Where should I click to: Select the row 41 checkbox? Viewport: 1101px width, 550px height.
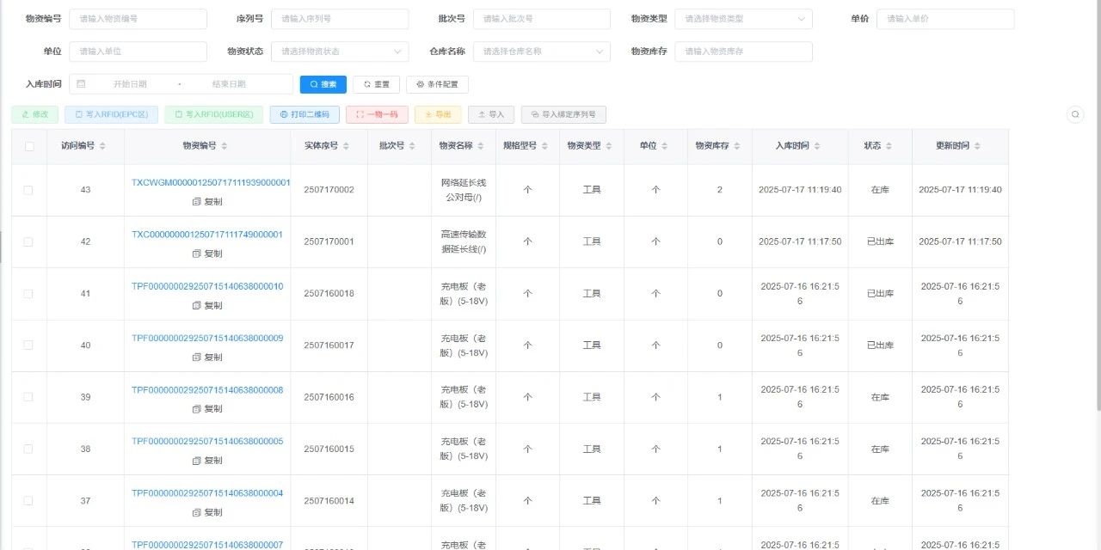point(28,293)
